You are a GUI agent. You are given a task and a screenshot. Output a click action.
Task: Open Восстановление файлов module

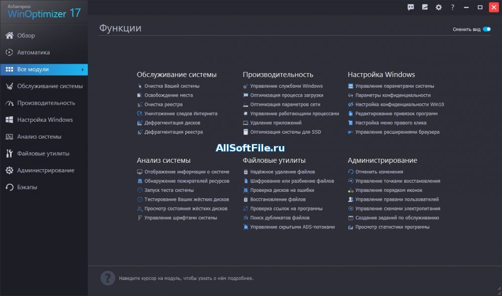tap(278, 199)
